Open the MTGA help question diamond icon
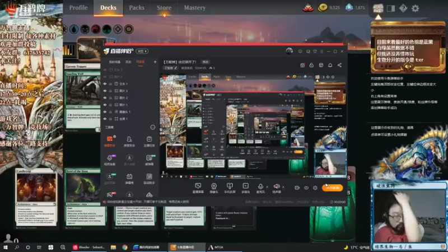 [403, 8]
